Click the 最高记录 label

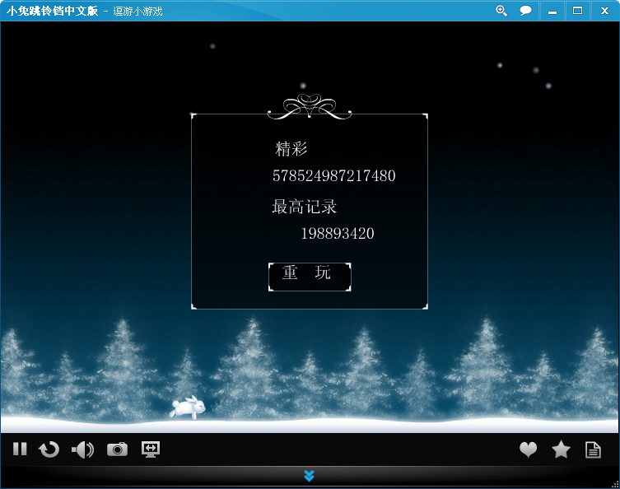[x=304, y=207]
